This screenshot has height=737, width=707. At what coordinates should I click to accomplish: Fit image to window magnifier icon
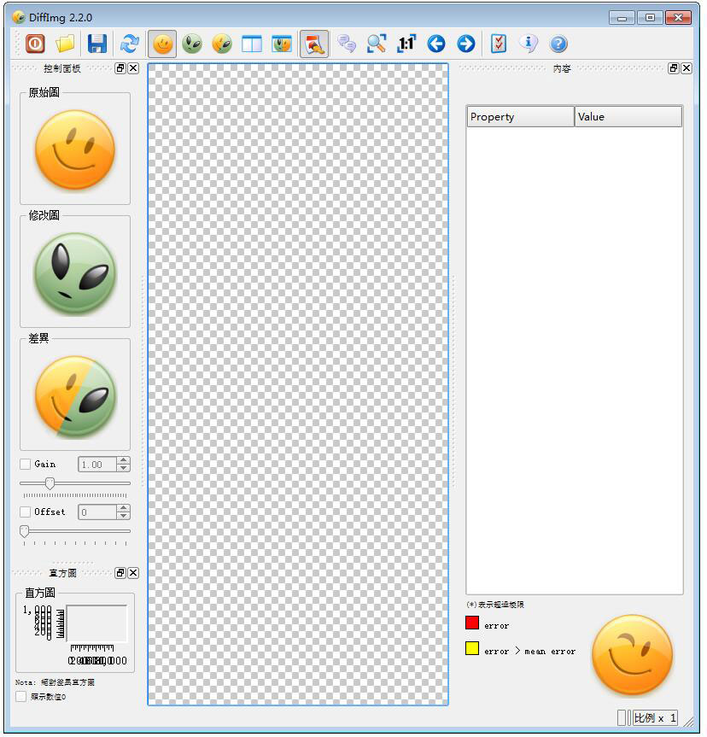[x=377, y=44]
